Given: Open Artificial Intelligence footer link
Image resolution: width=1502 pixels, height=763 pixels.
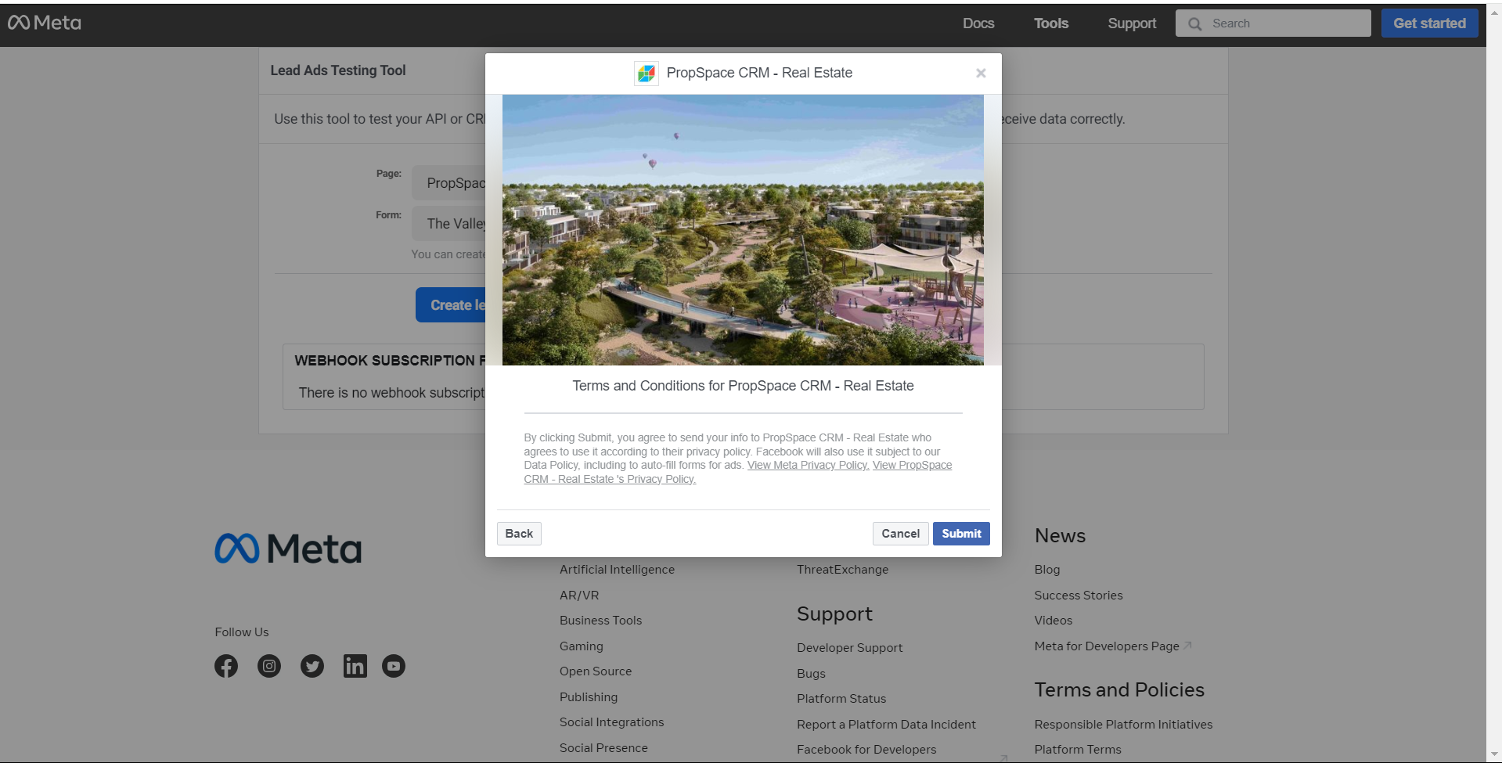Looking at the screenshot, I should [617, 570].
